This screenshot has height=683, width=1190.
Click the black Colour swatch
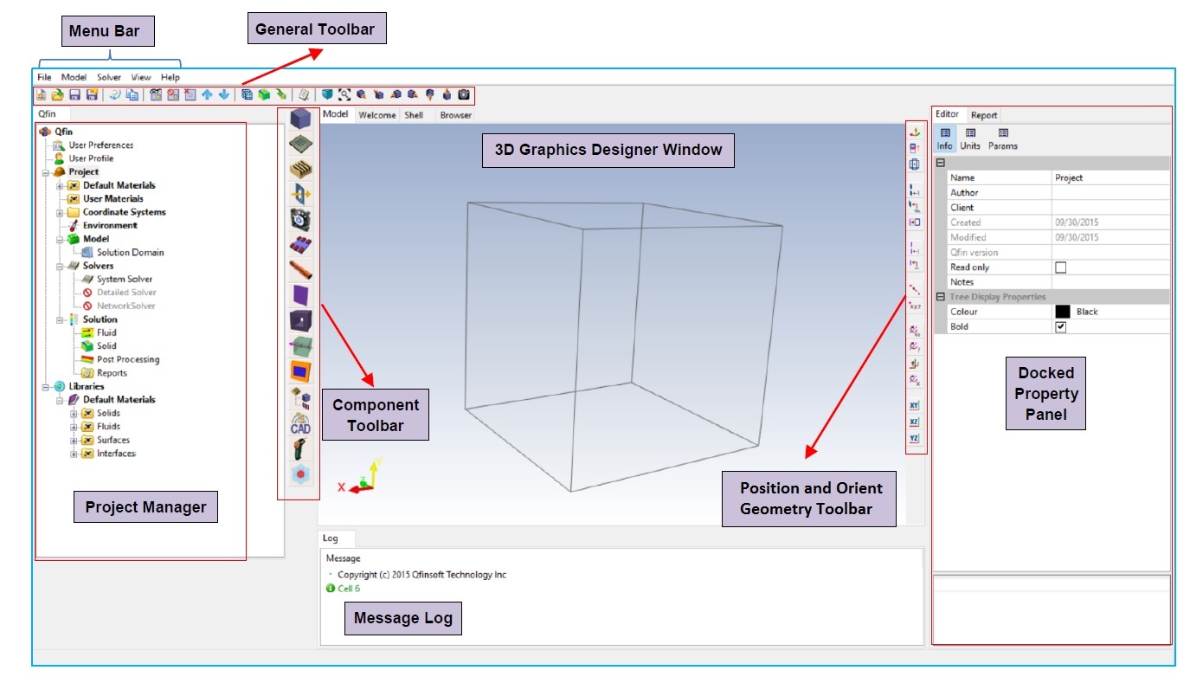point(1062,312)
